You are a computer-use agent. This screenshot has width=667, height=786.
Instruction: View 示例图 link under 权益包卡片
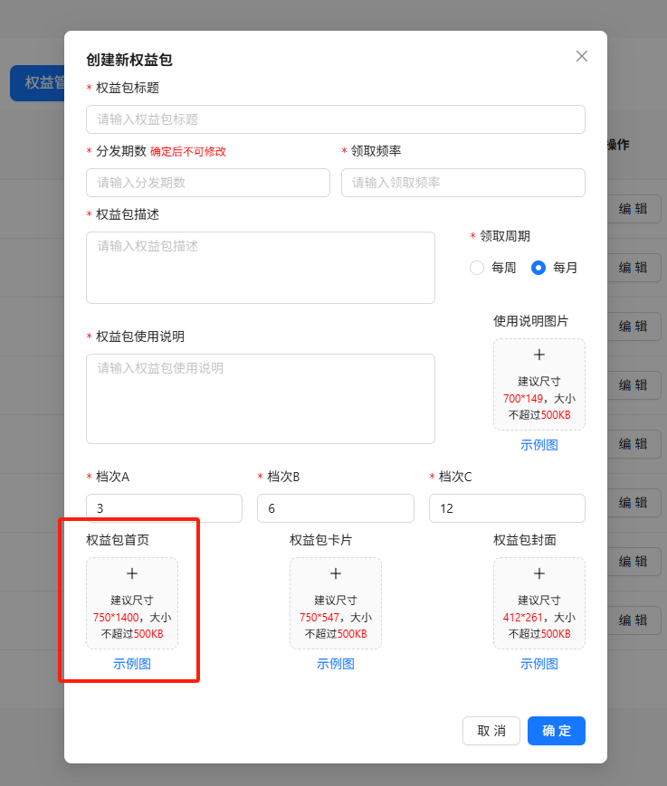(336, 664)
